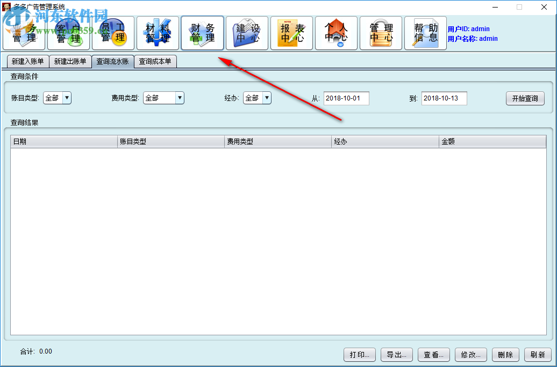Click the 打印 print button
The height and width of the screenshot is (367, 557).
pos(359,355)
